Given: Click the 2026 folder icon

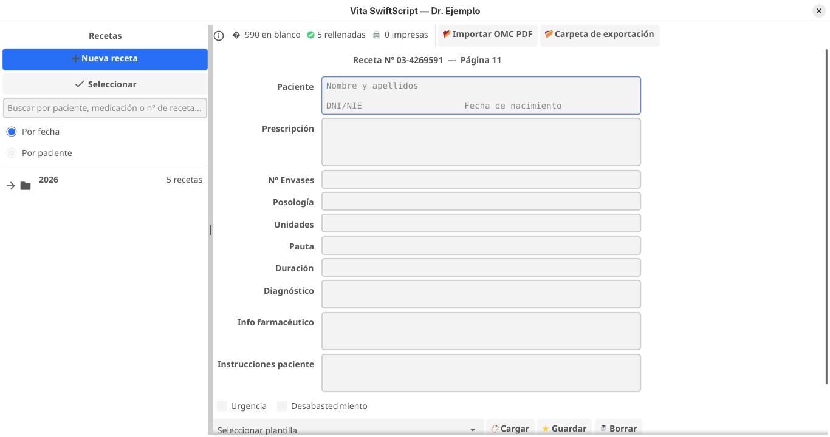Looking at the screenshot, I should point(26,186).
